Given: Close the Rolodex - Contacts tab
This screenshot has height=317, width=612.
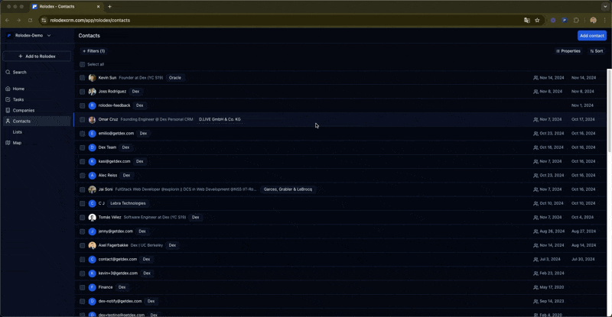Looking at the screenshot, I should 98,7.
